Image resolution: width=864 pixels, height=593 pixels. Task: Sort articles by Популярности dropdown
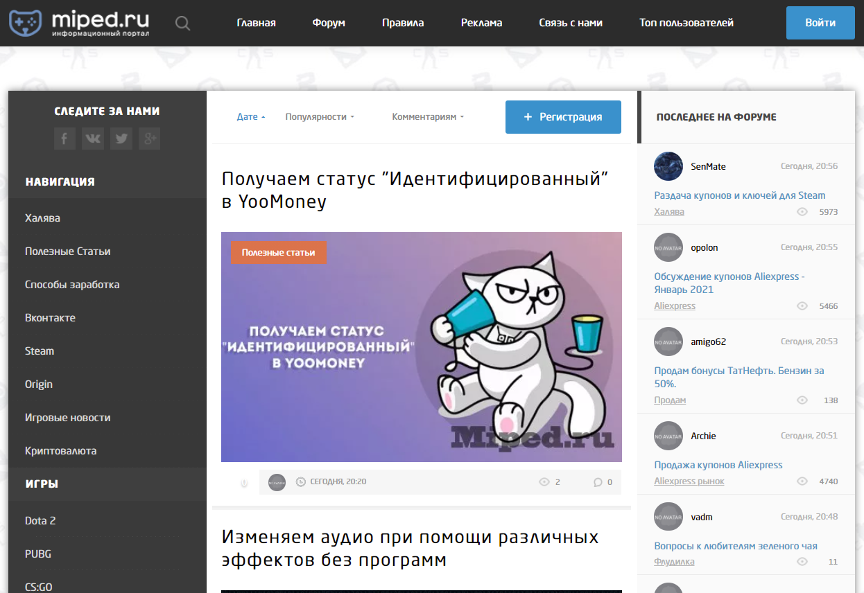(320, 117)
